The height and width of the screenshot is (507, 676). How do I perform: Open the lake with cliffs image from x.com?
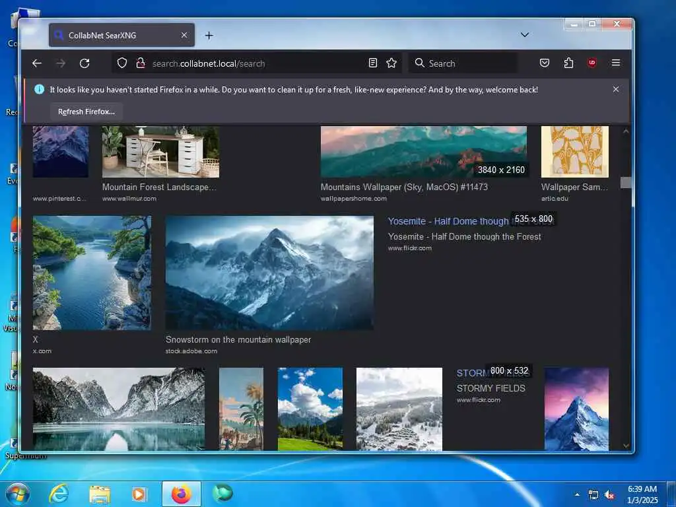[x=92, y=273]
